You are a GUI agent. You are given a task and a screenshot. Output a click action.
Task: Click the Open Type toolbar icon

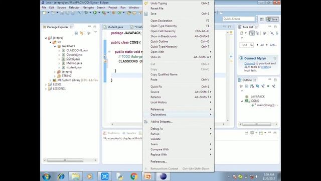[x=129, y=13]
